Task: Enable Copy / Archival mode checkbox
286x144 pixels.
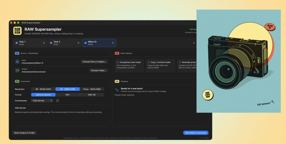Action: click(x=149, y=62)
